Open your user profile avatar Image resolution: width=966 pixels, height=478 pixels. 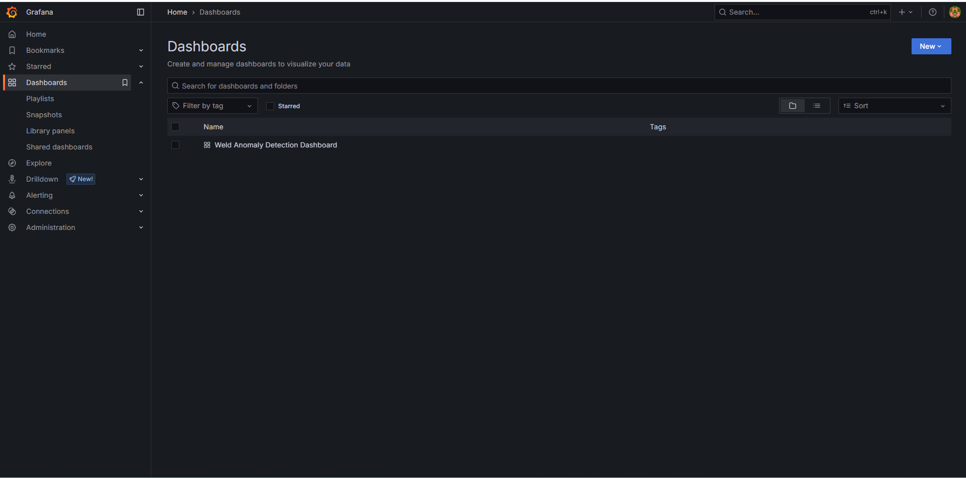tap(954, 12)
